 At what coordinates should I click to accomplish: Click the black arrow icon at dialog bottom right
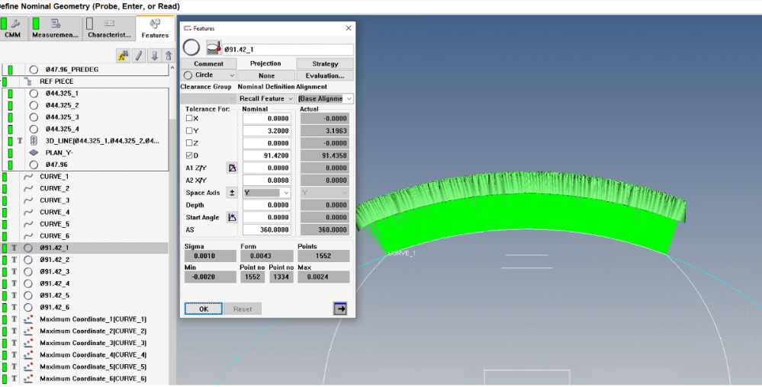340,309
